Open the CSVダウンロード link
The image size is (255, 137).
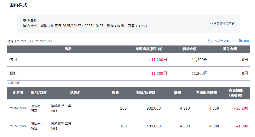pos(223,41)
